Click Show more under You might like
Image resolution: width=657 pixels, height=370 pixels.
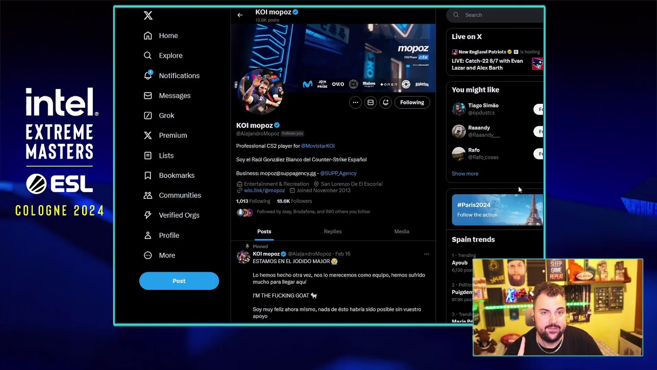pyautogui.click(x=465, y=174)
